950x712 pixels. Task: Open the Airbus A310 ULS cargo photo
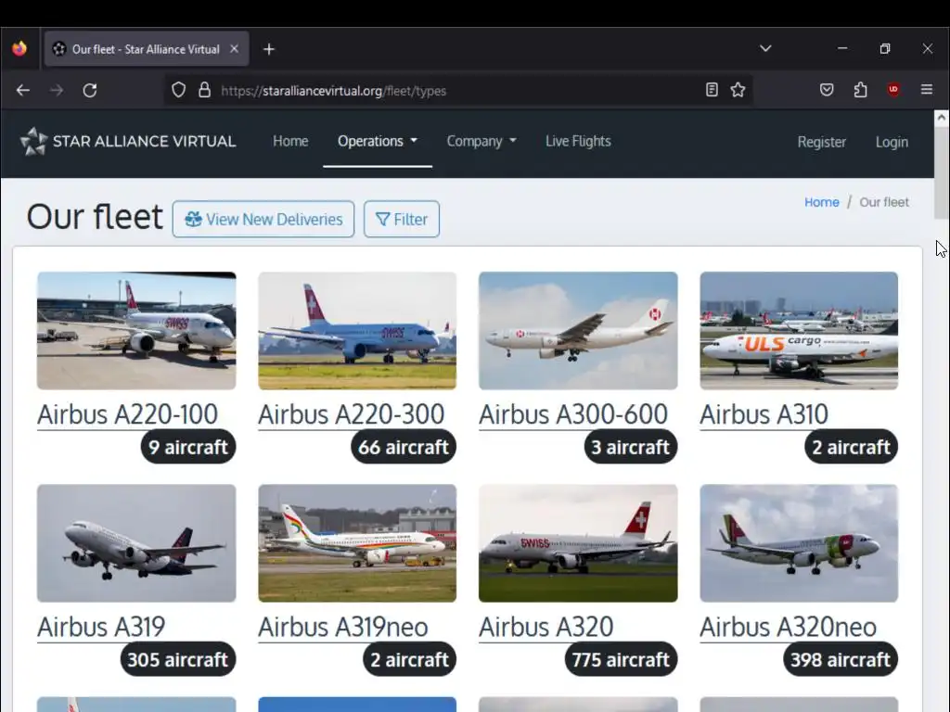[799, 331]
